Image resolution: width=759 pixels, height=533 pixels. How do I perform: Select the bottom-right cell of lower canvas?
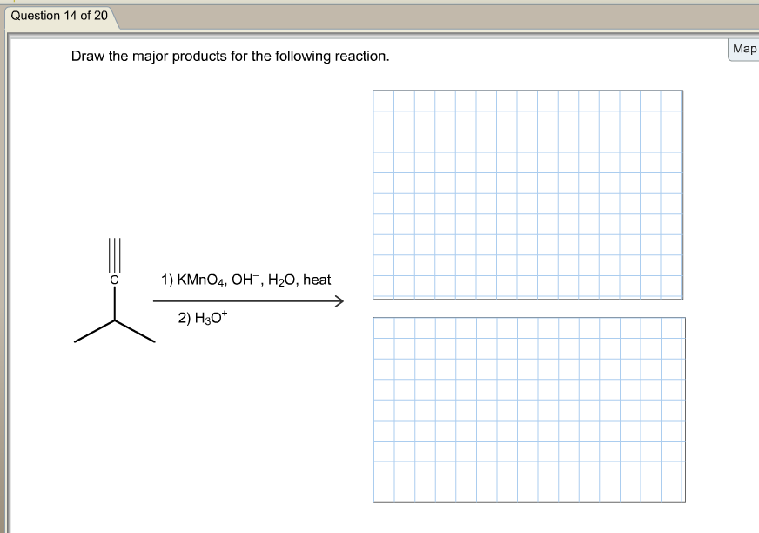pos(673,490)
